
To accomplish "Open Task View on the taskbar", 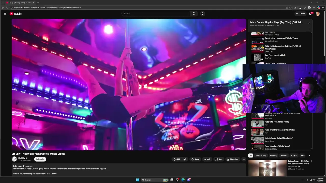I will (172, 180).
